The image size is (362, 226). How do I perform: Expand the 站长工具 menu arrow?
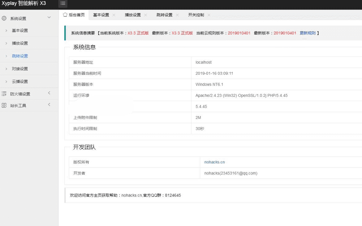(x=49, y=105)
